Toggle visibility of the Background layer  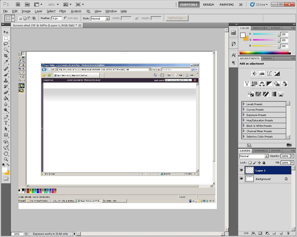coord(242,179)
